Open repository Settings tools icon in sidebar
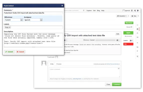 [137, 56]
